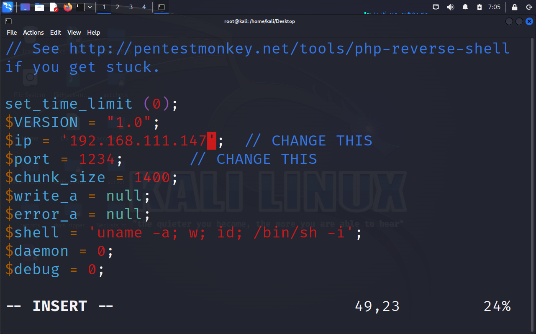This screenshot has width=536, height=334.
Task: Place cursor in the IP address 192.168.111.147
Action: click(x=138, y=140)
